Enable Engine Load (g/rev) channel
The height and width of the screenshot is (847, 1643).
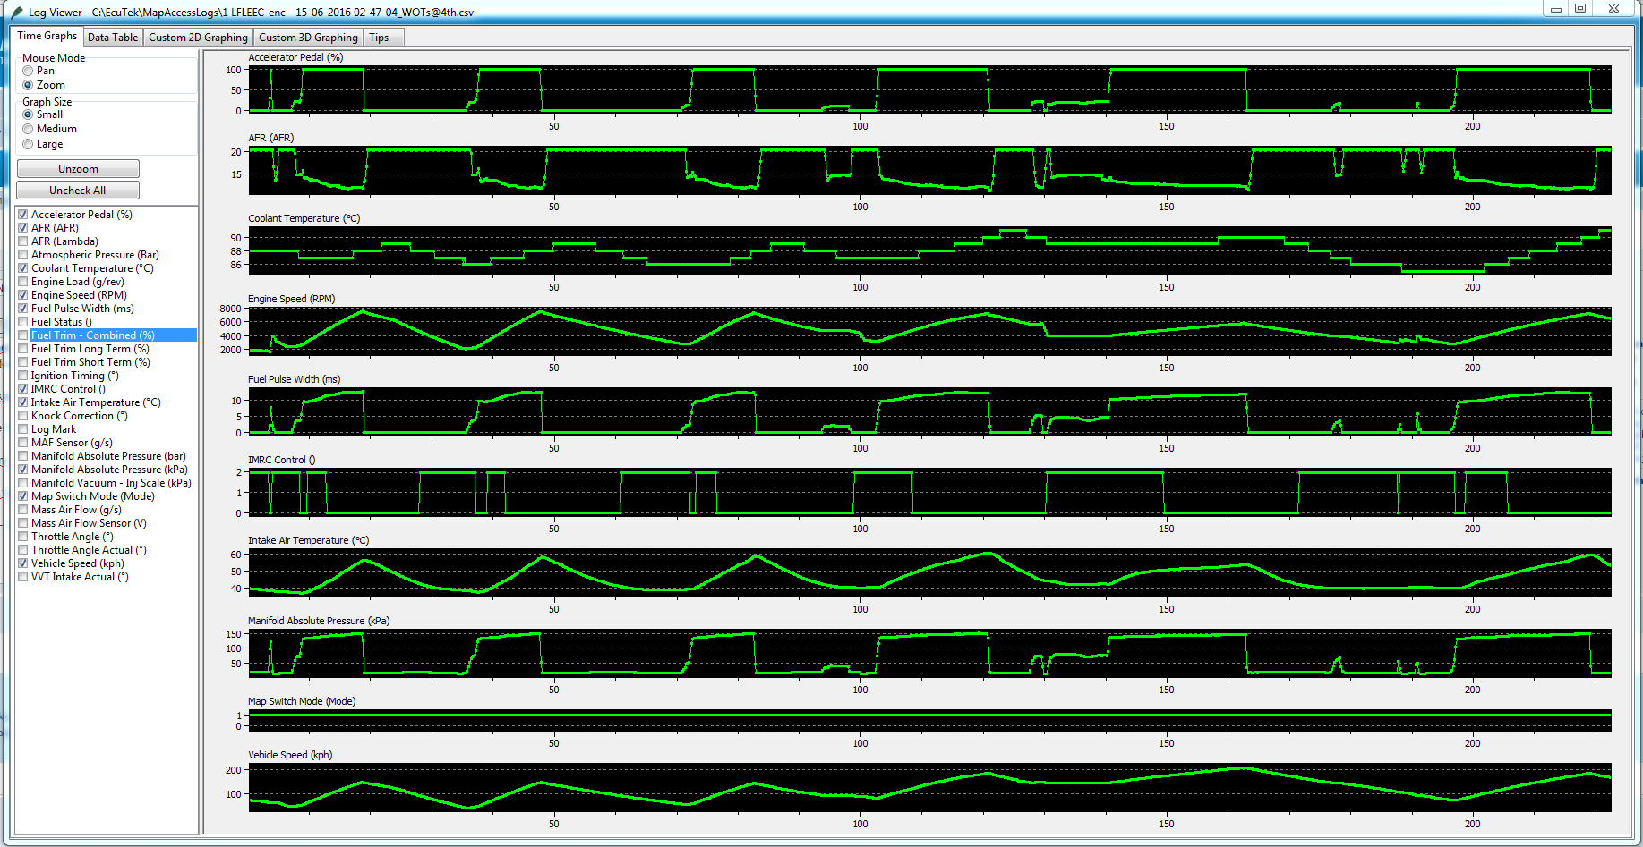(x=23, y=282)
